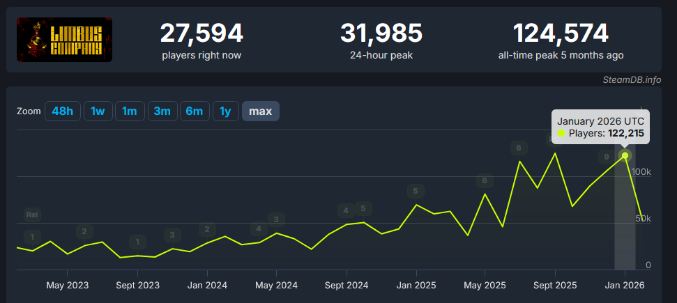Click the 50k y-axis label
Screen dimensions: 677x303
[643, 219]
